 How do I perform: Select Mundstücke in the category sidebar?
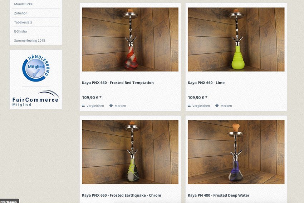23,4
